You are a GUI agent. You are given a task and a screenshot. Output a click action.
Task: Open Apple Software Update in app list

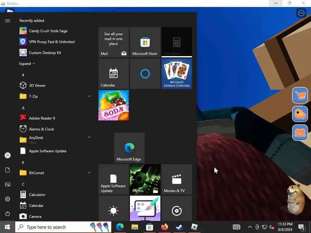(55, 151)
